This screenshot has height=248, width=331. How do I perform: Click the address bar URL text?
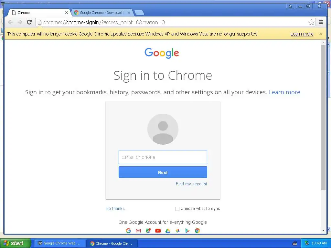(104, 22)
